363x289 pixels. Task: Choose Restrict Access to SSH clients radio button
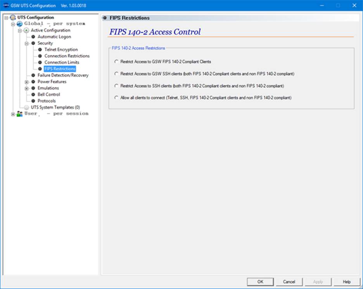(x=116, y=86)
